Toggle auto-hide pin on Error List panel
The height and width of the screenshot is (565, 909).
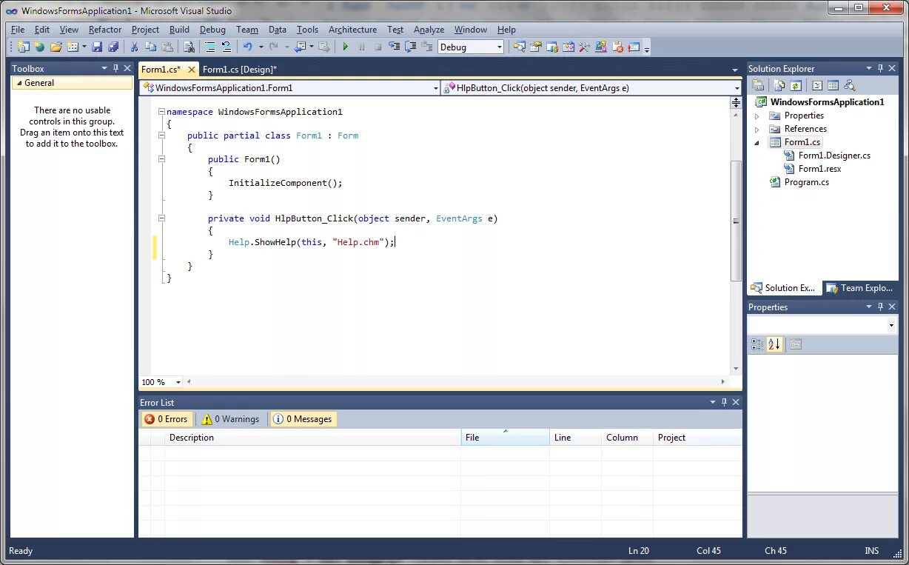724,402
